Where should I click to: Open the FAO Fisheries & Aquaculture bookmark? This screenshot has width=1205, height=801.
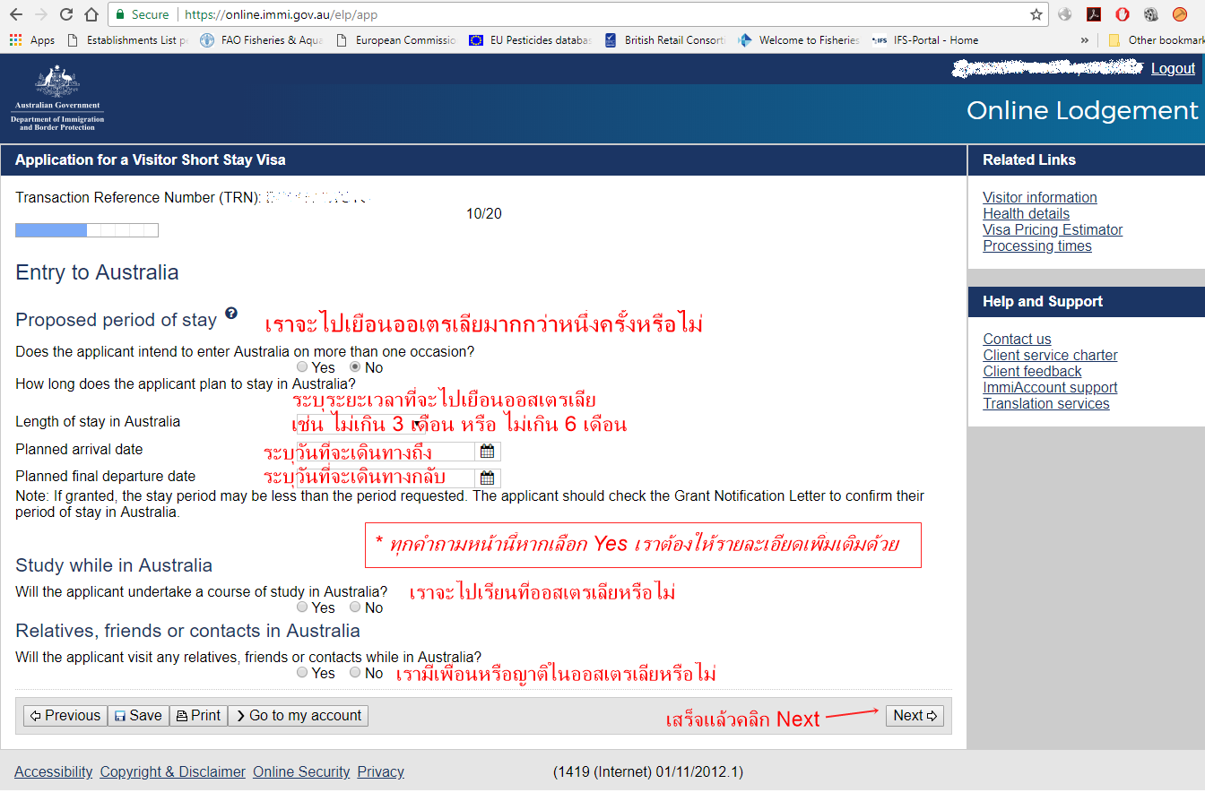click(x=261, y=40)
